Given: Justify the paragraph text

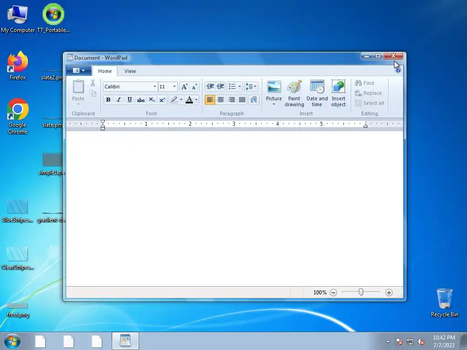Looking at the screenshot, I should coord(242,100).
